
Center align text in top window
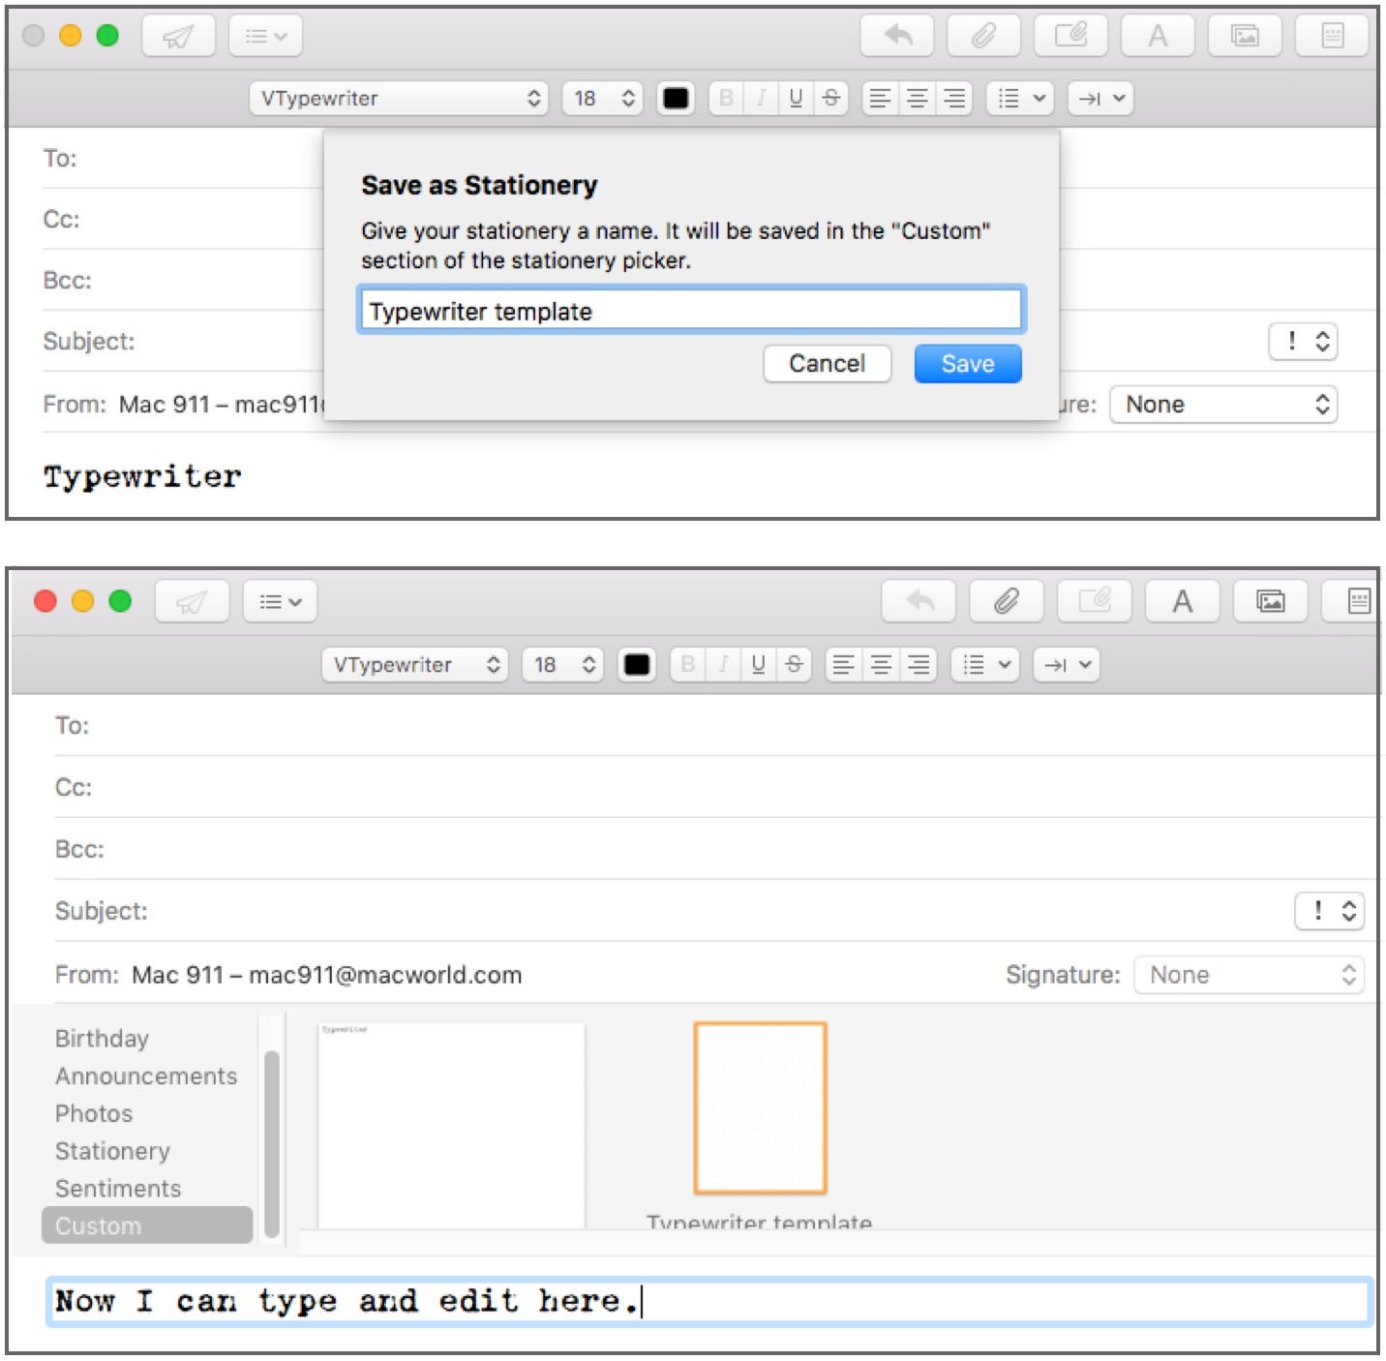point(917,98)
